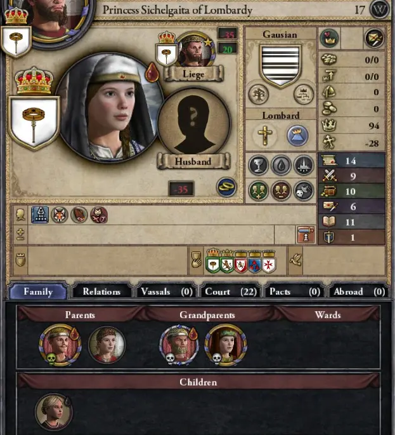Click the diplomatic interaction scroll icon
The height and width of the screenshot is (435, 395).
coord(374,37)
